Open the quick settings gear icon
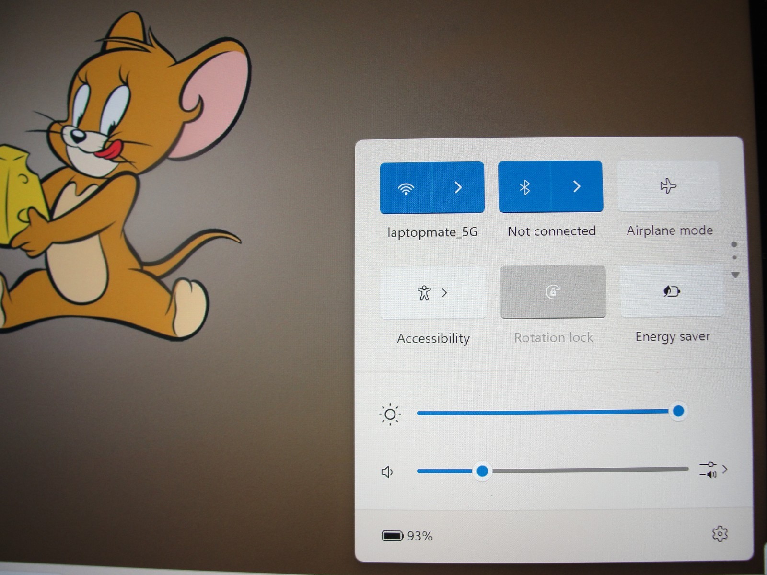767x575 pixels. pos(720,534)
